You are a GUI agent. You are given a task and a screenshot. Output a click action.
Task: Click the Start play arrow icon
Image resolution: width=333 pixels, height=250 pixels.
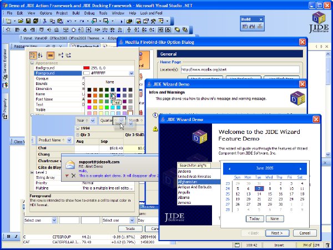coord(122,21)
